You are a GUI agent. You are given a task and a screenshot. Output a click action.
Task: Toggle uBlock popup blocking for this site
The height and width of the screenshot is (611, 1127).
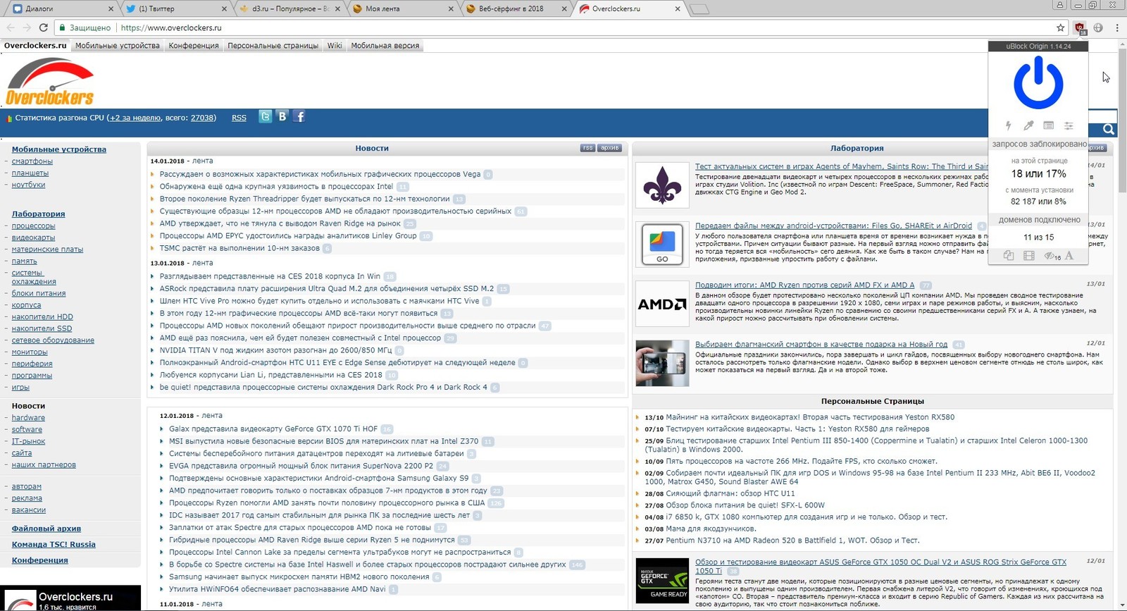tap(1009, 256)
